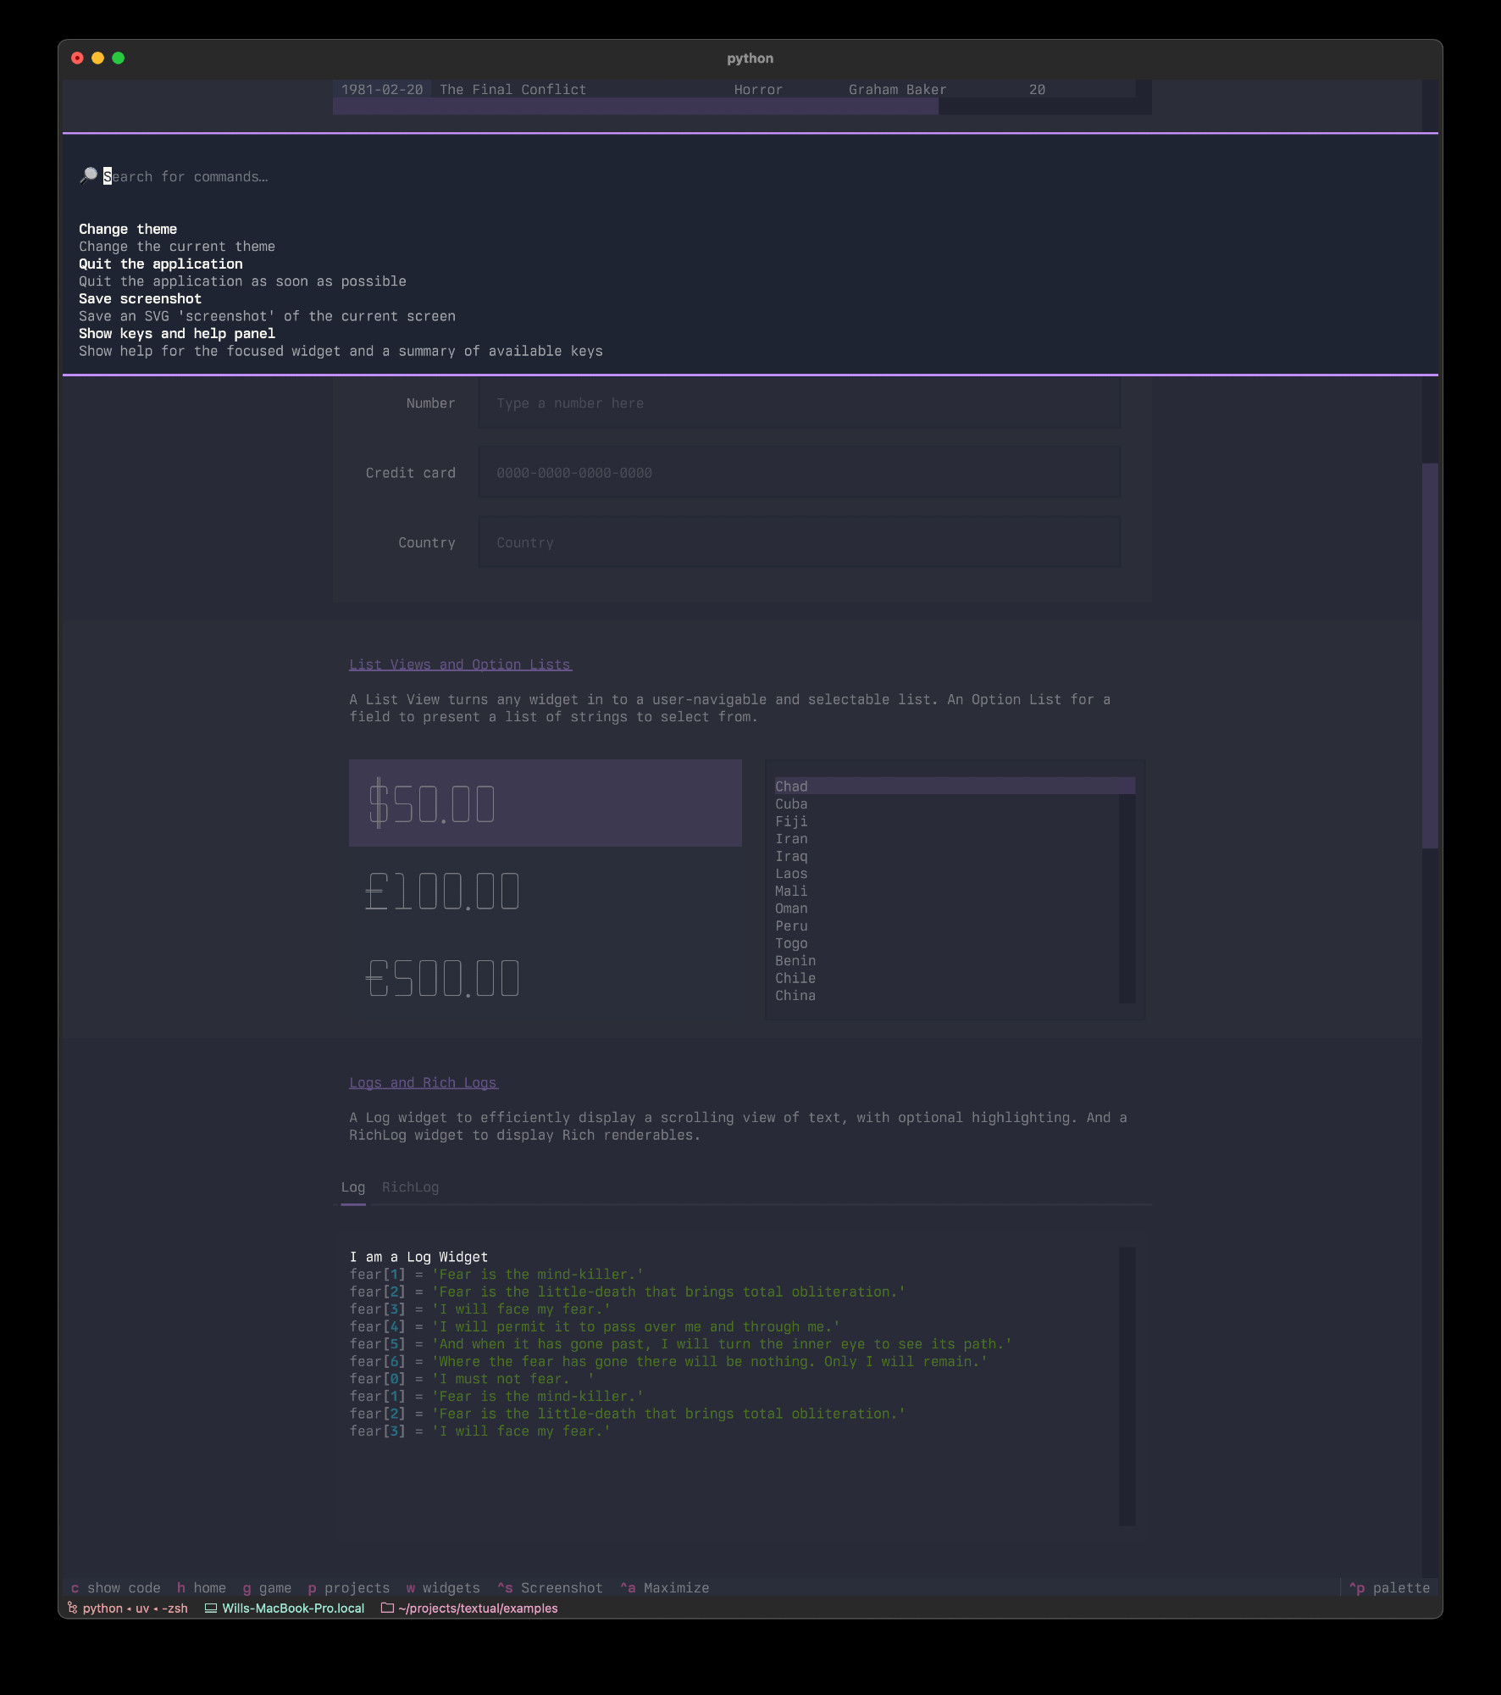Select Togo in the option list
Image resolution: width=1501 pixels, height=1695 pixels.
tap(947, 943)
